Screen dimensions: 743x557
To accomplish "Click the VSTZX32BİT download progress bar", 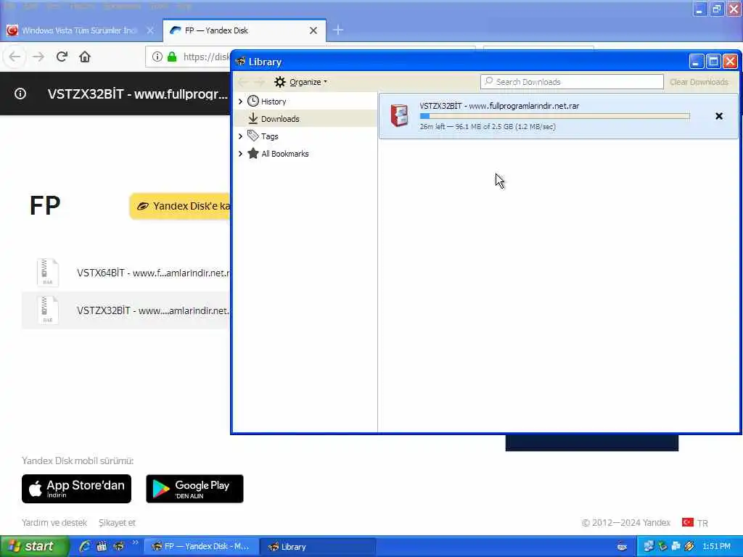I will tap(554, 116).
